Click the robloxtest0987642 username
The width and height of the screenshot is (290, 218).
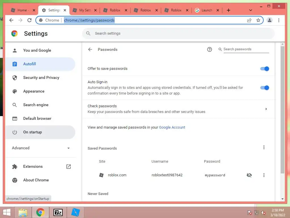(x=167, y=175)
